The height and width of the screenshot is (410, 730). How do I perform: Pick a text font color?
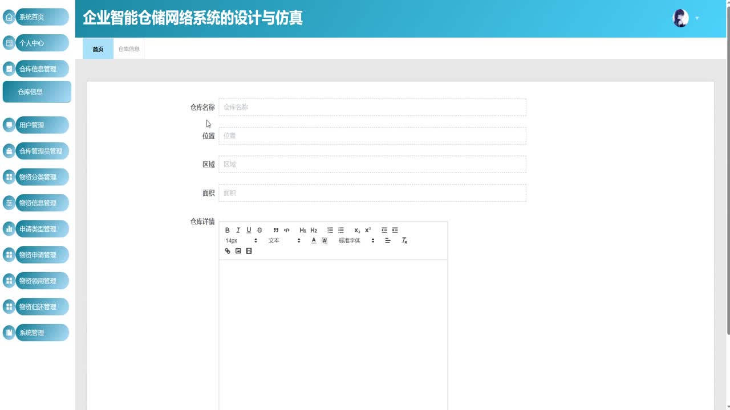[314, 241]
